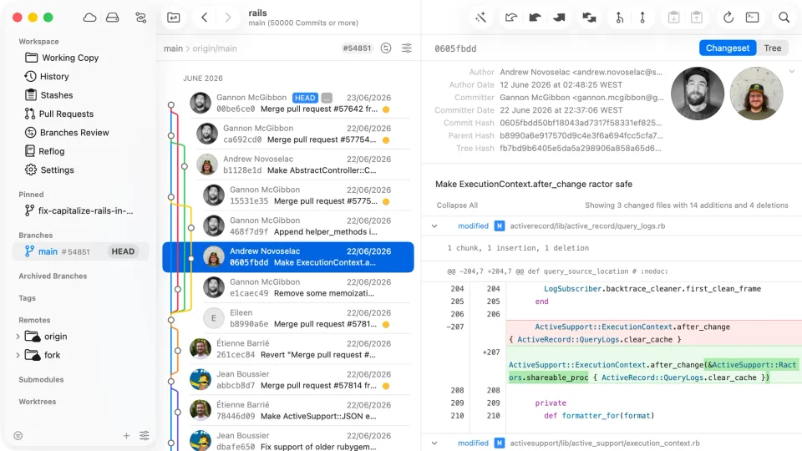Image resolution: width=802 pixels, height=451 pixels.
Task: Click the author avatar wearing a cap
Action: click(x=757, y=94)
